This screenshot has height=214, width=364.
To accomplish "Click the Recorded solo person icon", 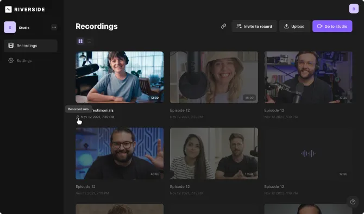I will pyautogui.click(x=78, y=117).
